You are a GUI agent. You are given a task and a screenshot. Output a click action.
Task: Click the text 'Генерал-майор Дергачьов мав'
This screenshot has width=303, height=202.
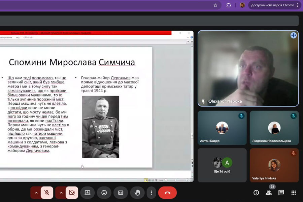[110, 78]
